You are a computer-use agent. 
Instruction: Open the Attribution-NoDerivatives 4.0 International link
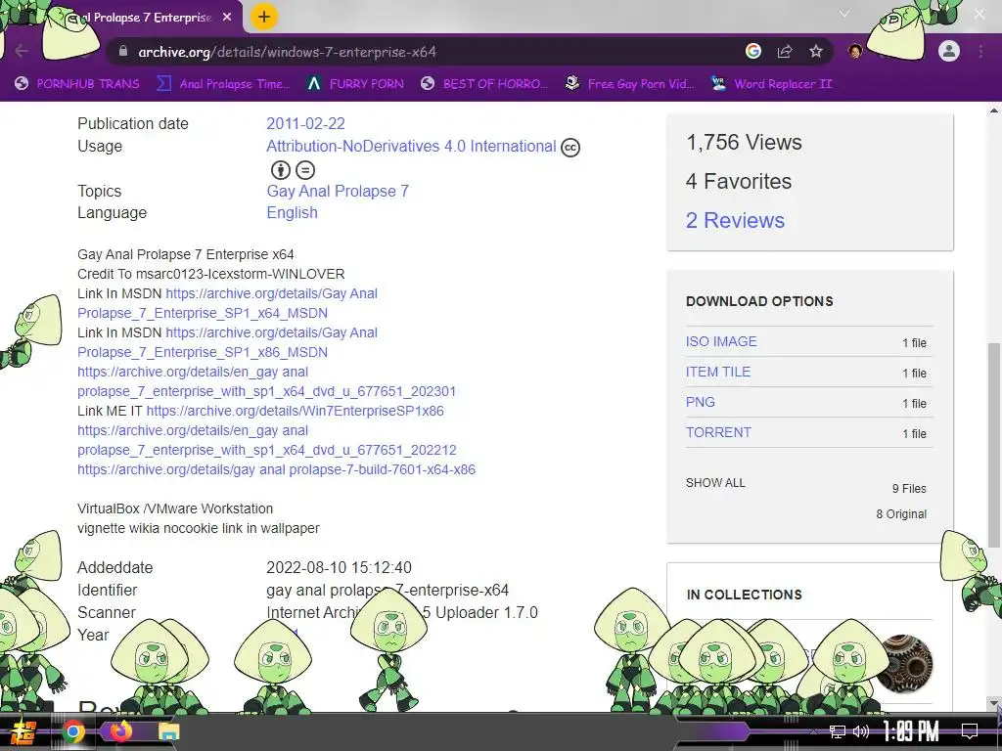tap(411, 147)
